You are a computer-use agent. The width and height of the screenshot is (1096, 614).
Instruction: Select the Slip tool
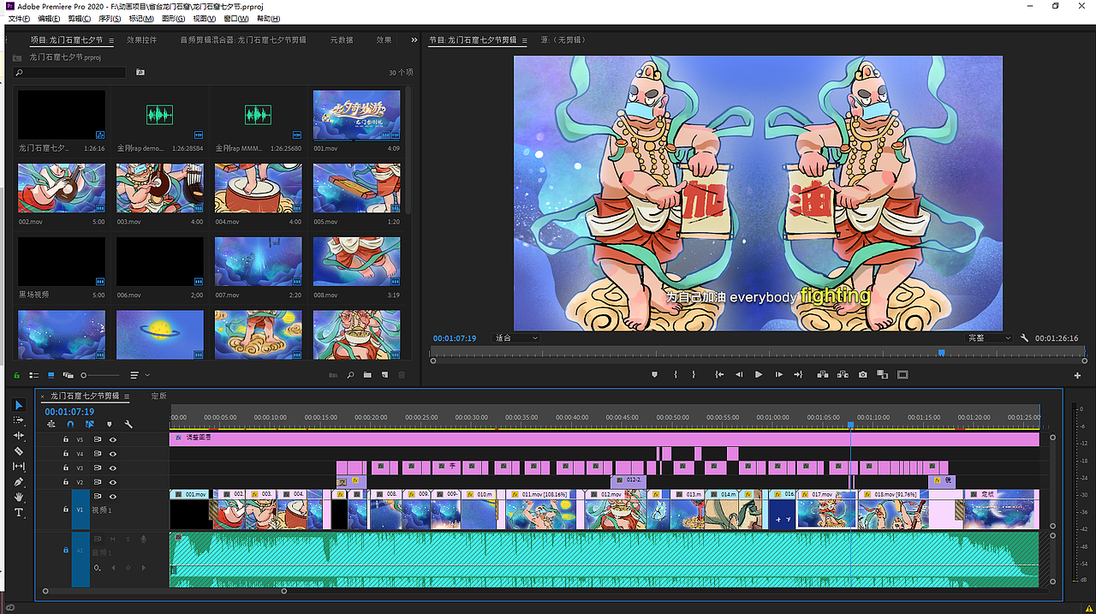pyautogui.click(x=19, y=467)
